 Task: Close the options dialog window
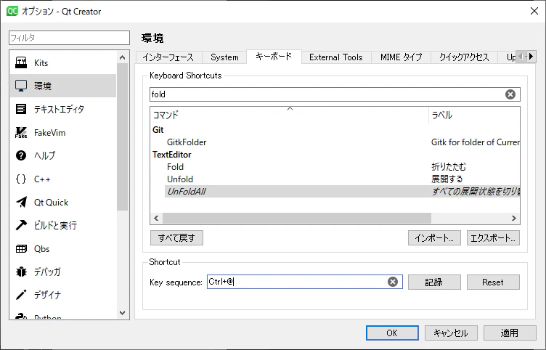click(534, 11)
